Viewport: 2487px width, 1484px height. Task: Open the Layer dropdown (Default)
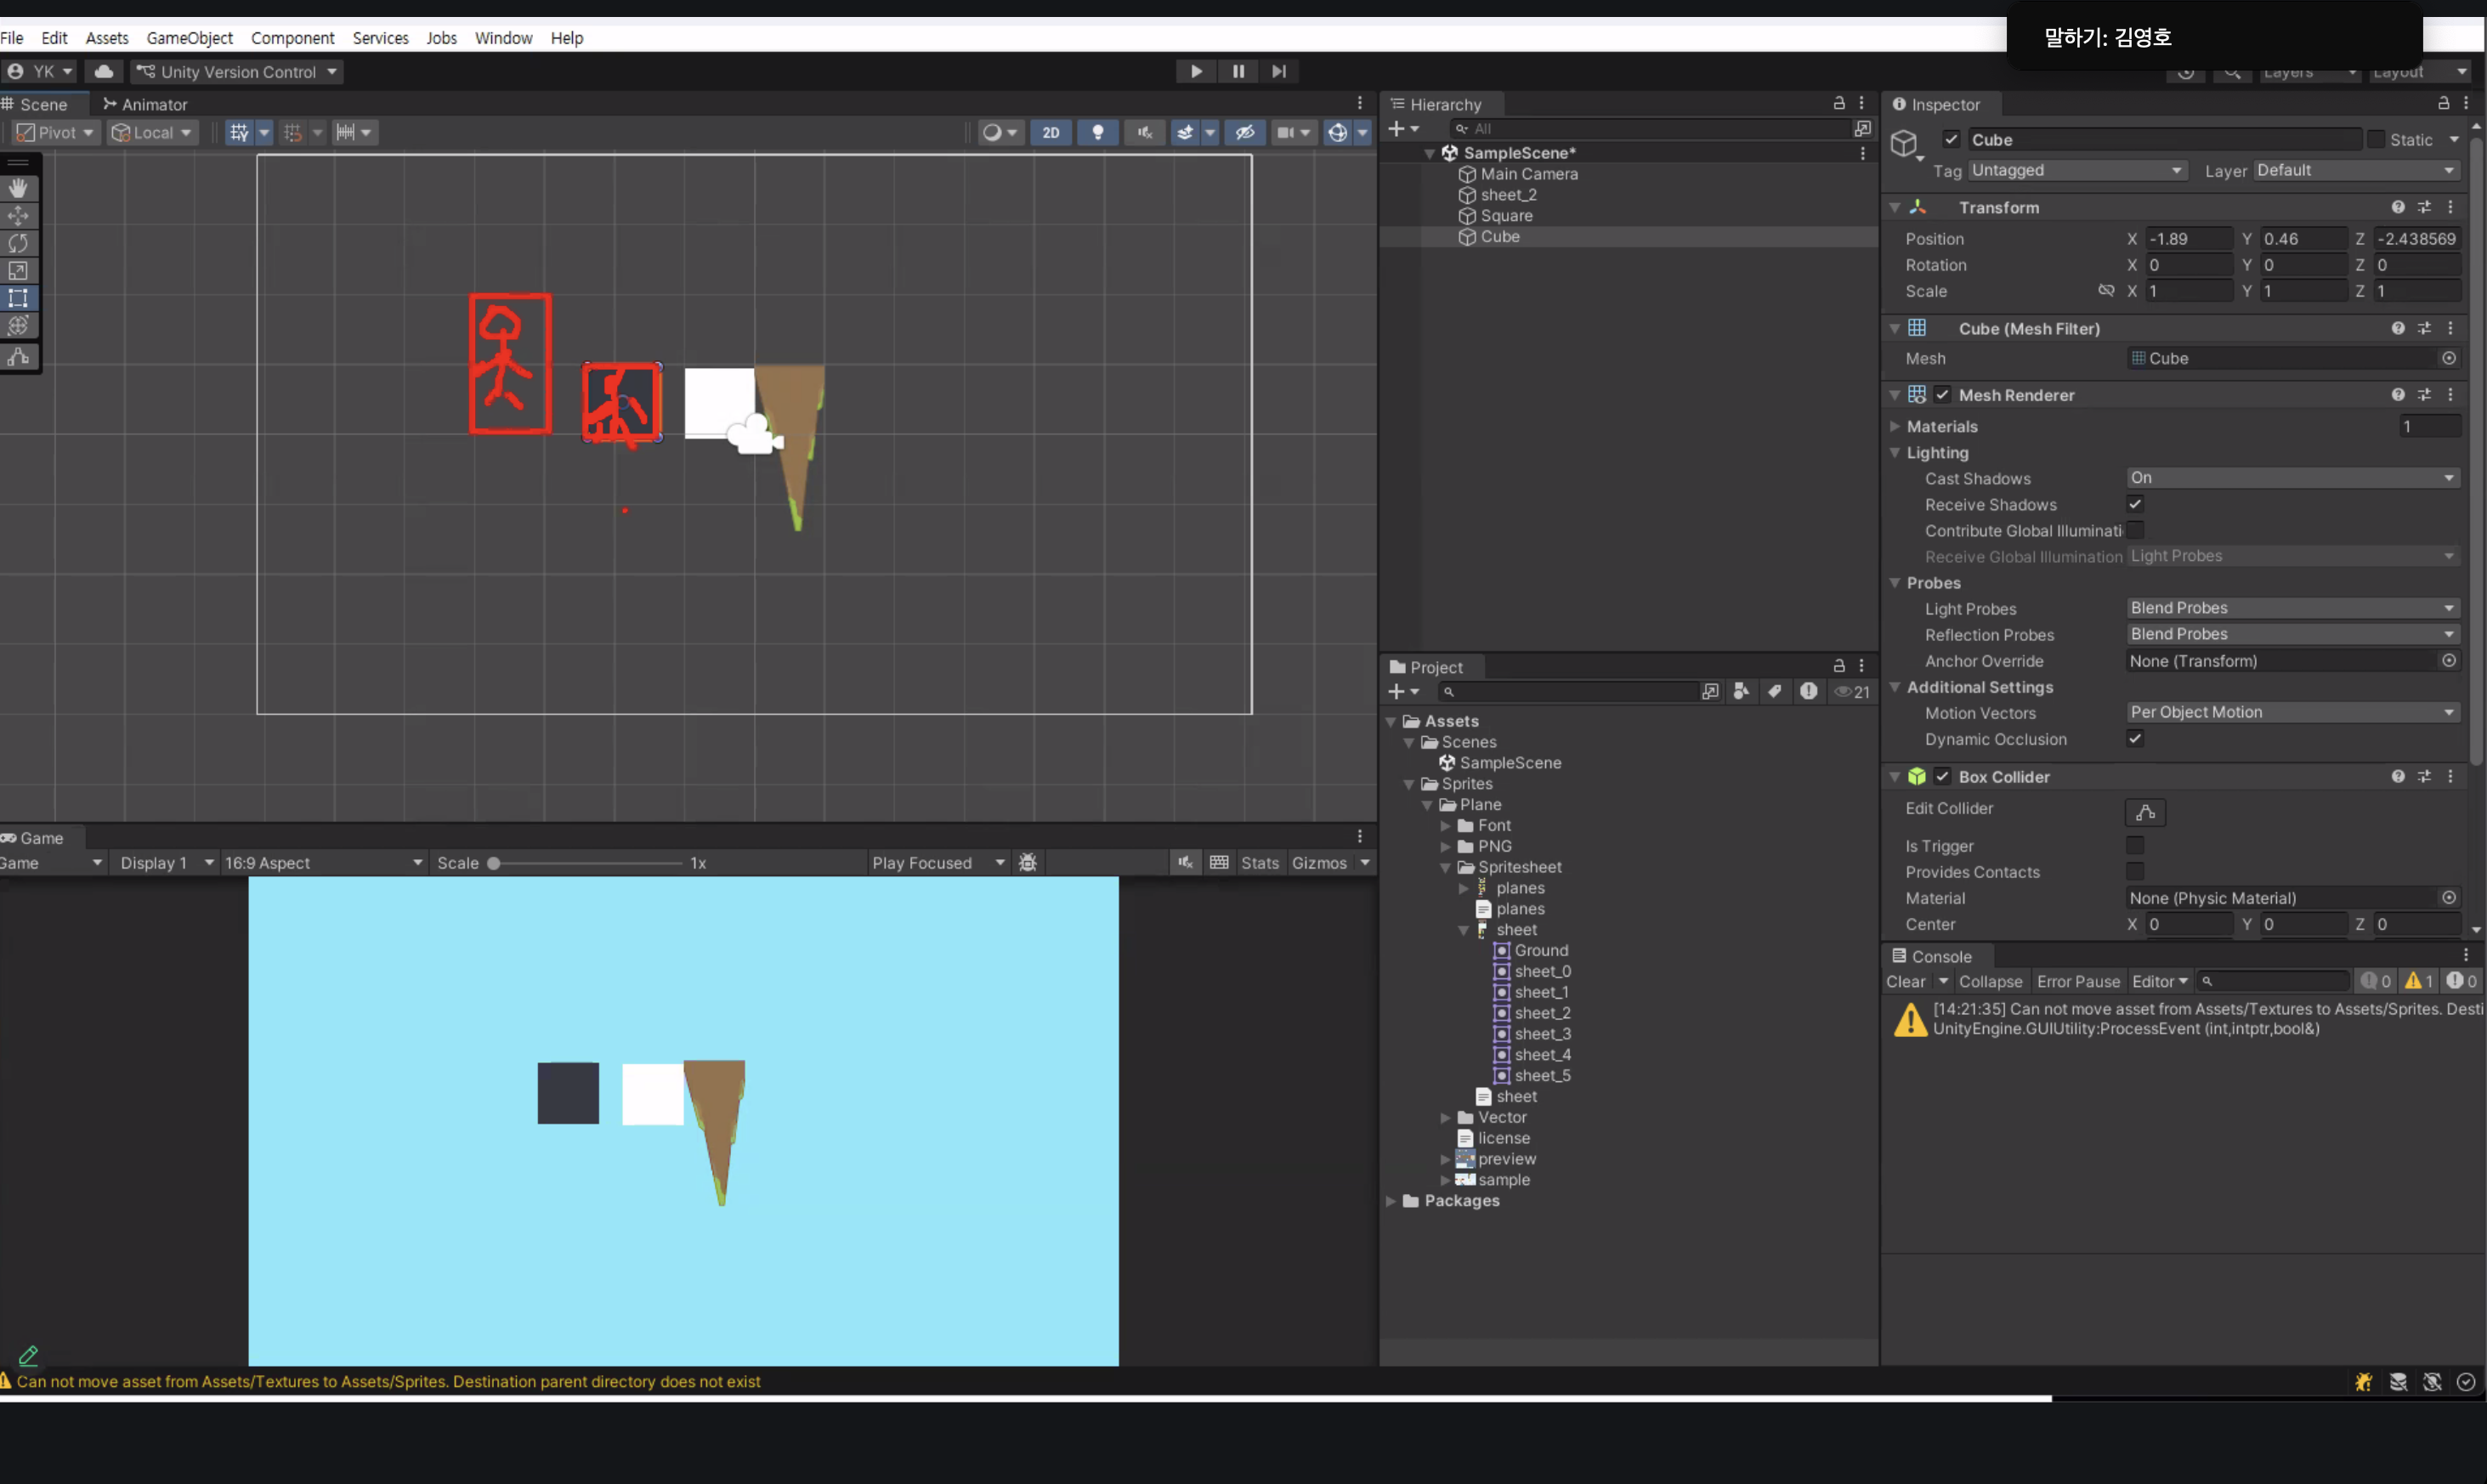pyautogui.click(x=2356, y=171)
